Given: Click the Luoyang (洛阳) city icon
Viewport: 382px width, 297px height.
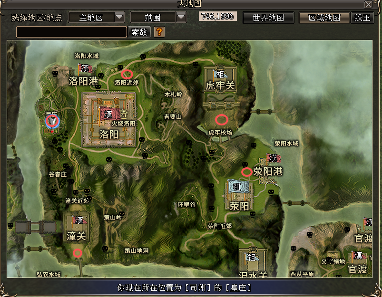Looking at the screenshot, I should coord(110,119).
